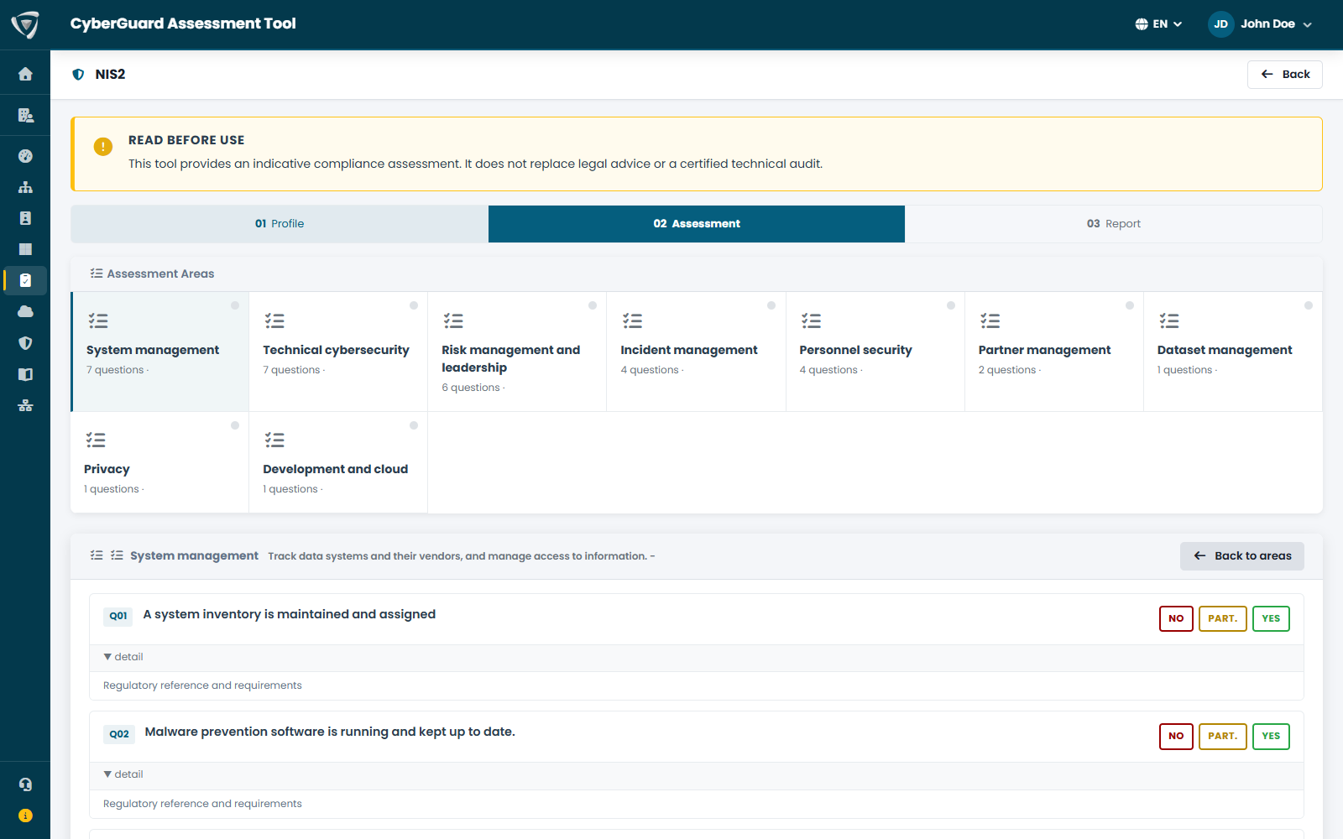
Task: Open the shield icon in sidebar
Action: (x=25, y=343)
